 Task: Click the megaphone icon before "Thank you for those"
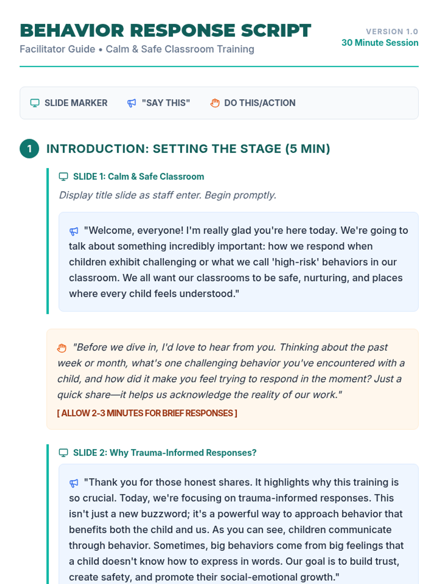click(x=74, y=483)
